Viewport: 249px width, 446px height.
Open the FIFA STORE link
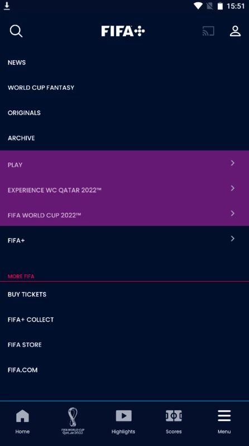[x=25, y=345]
